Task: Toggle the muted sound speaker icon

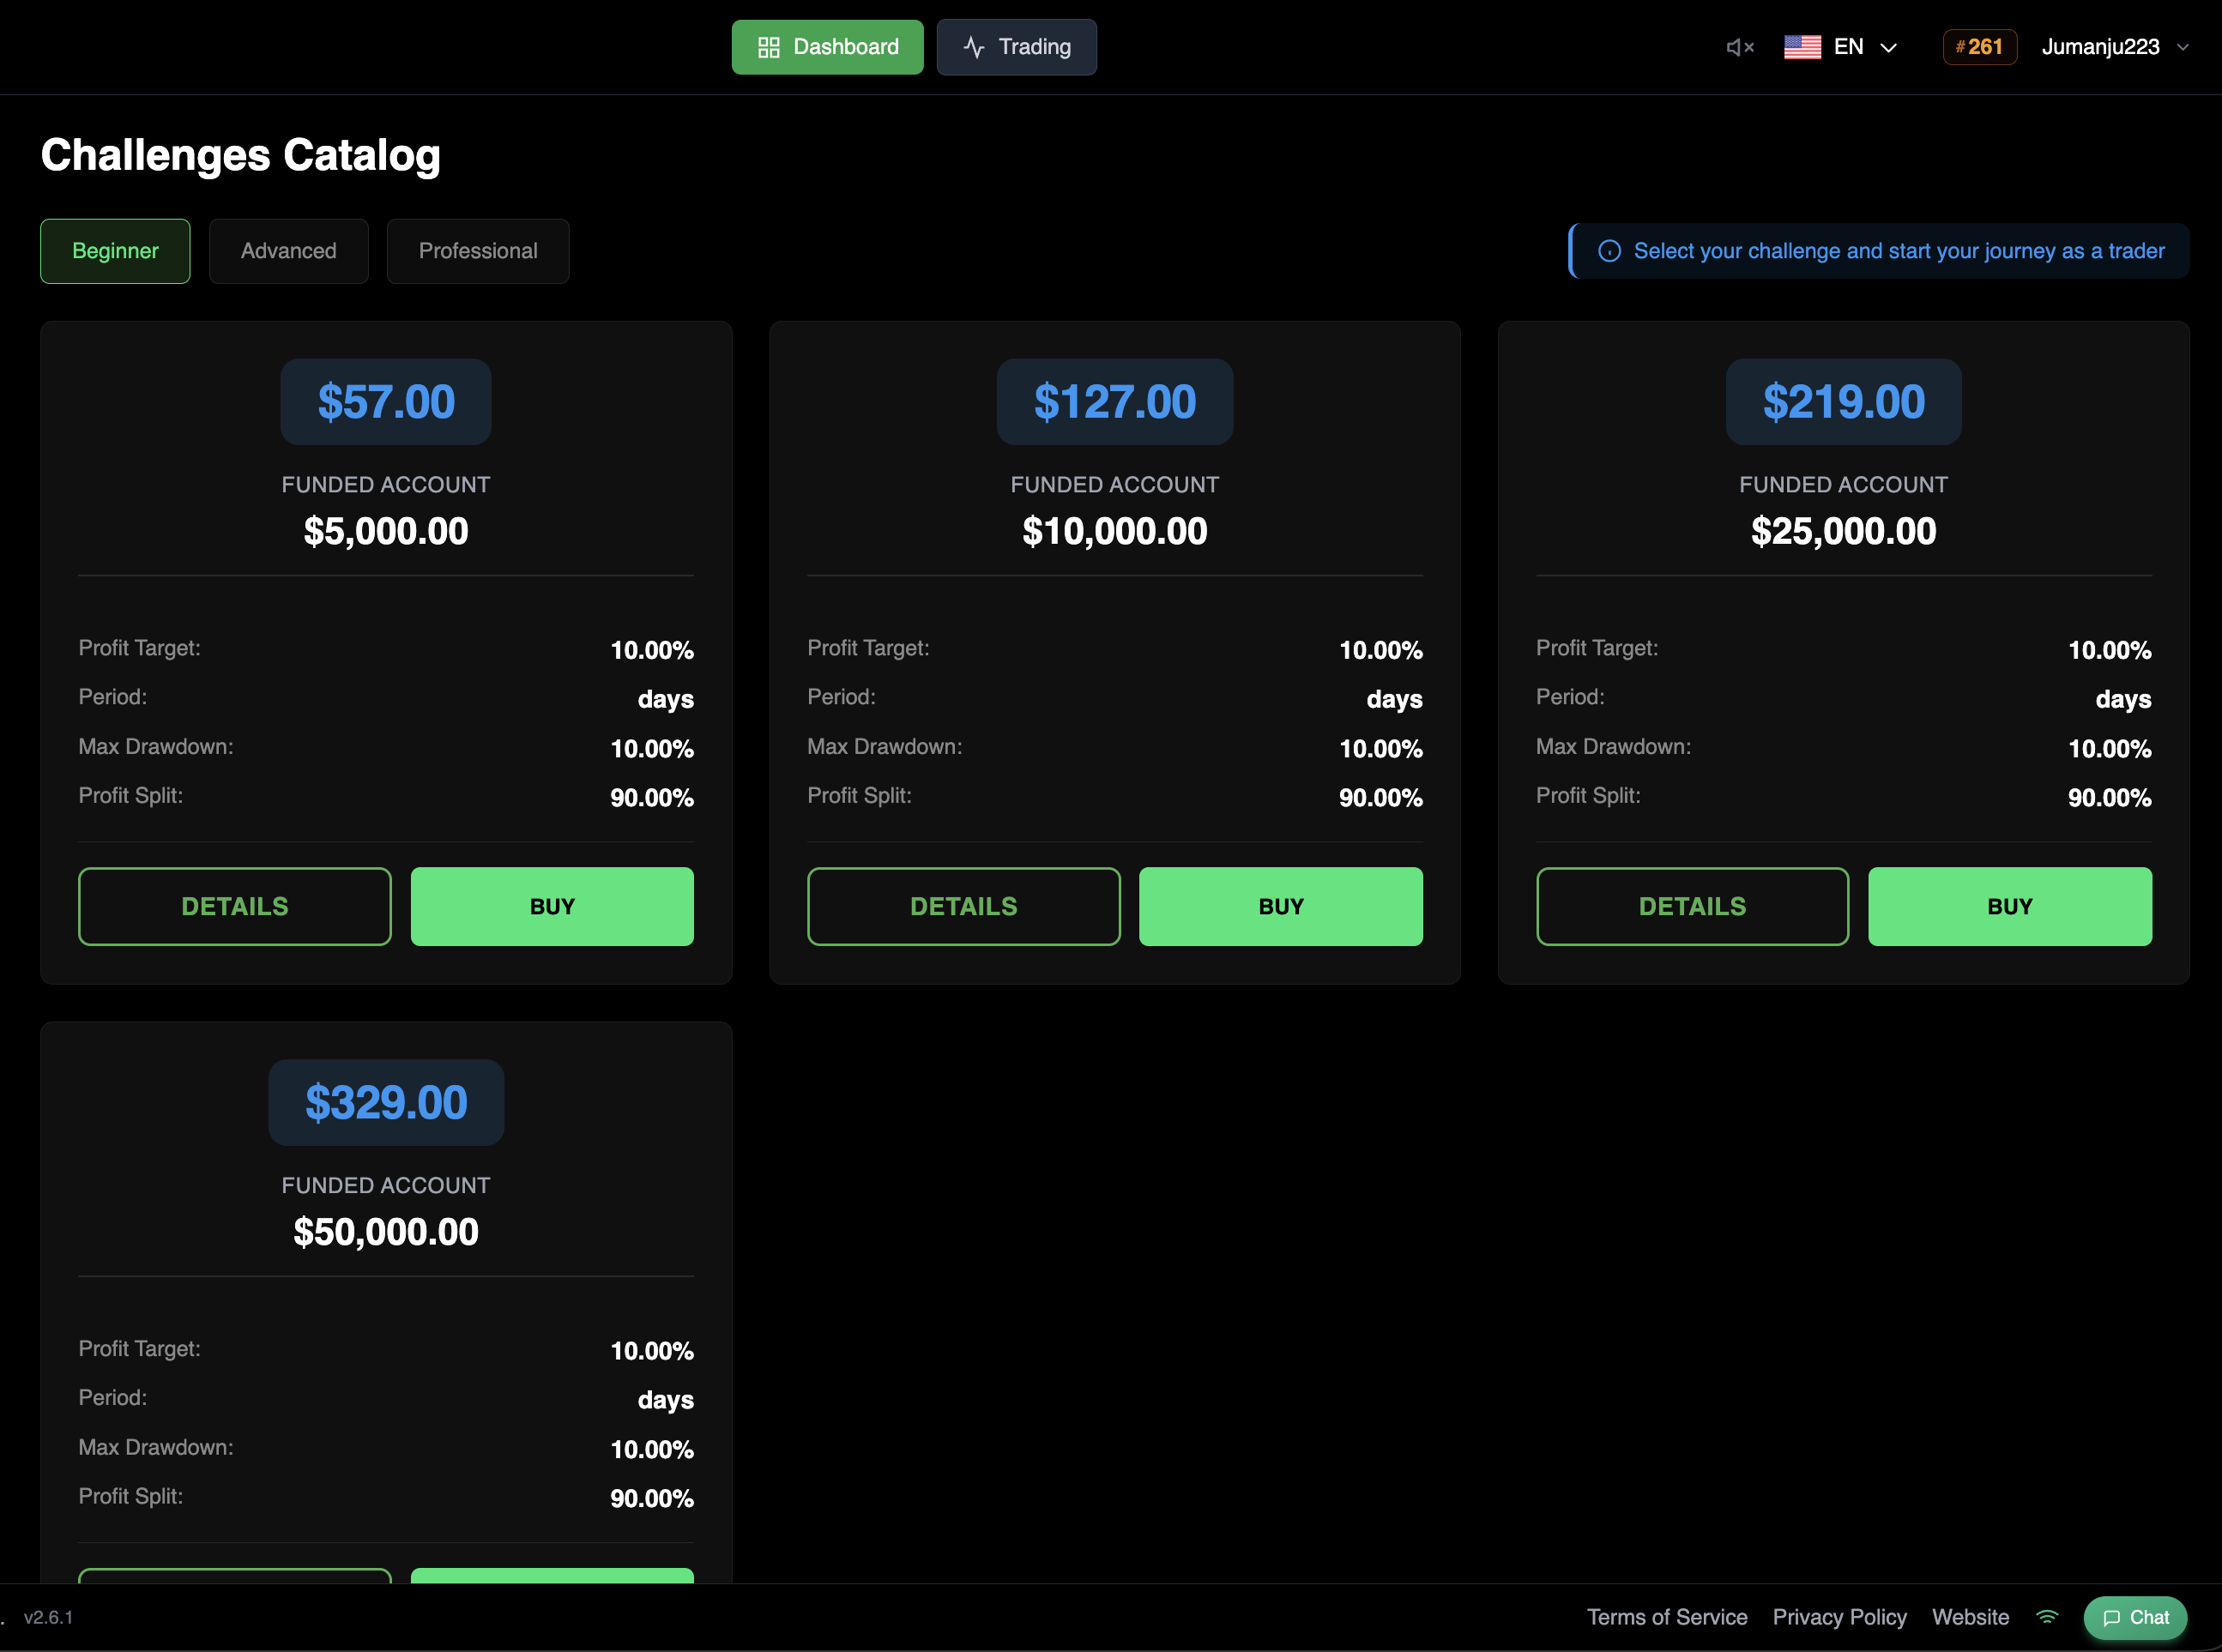Action: pos(1739,47)
